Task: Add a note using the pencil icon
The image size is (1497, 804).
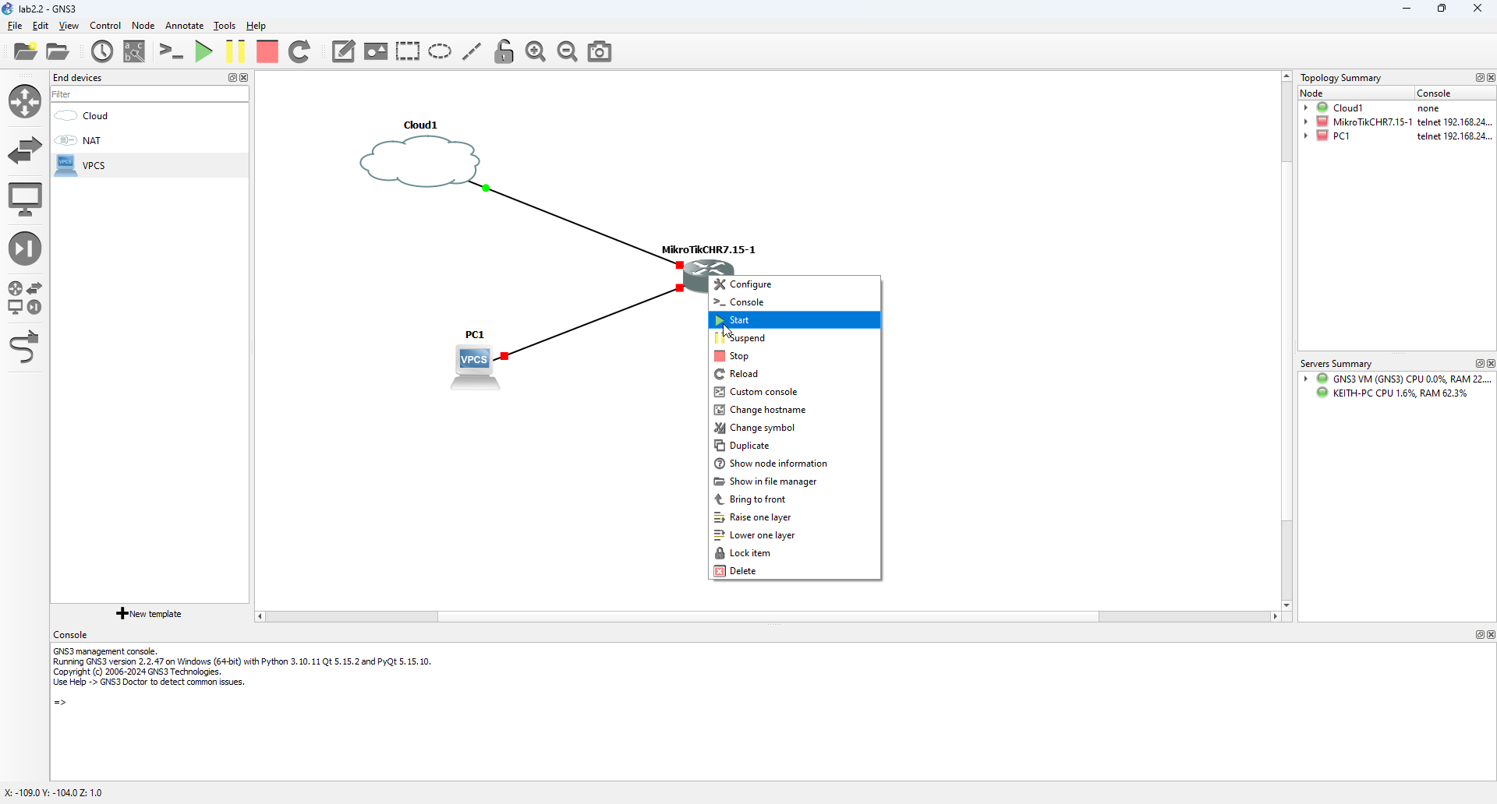Action: tap(343, 51)
